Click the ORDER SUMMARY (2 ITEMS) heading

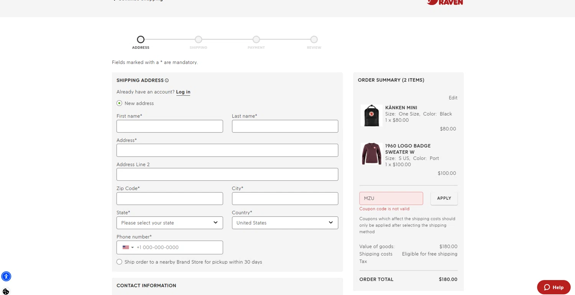pos(391,80)
